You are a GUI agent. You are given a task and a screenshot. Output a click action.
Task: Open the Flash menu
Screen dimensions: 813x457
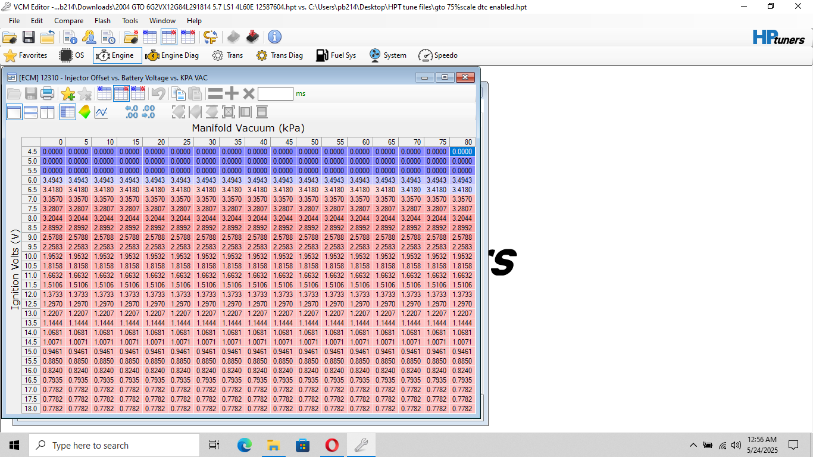tap(102, 20)
